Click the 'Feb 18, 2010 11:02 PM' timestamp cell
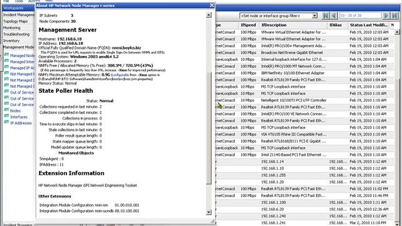This screenshot has width=402, height=226. pos(369,189)
